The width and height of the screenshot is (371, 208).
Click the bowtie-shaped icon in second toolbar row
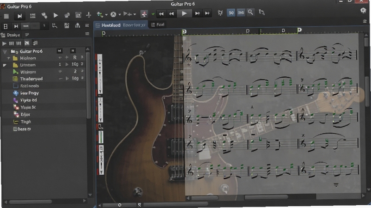pyautogui.click(x=16, y=26)
